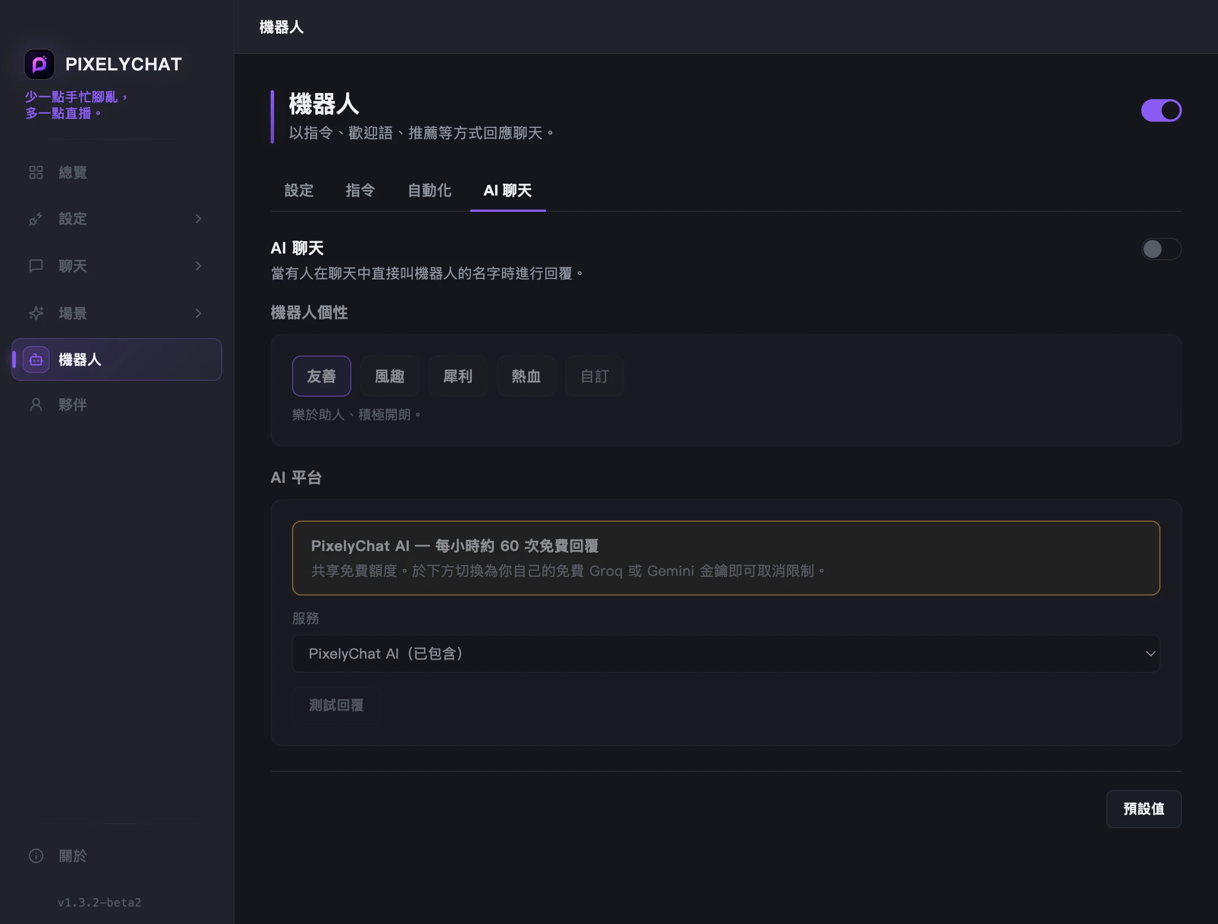The height and width of the screenshot is (924, 1218).
Task: Click the 關於 info circle icon
Action: coord(36,856)
